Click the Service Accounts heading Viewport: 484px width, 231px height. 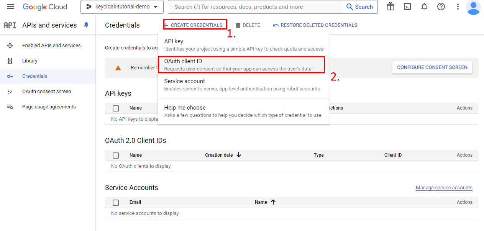(x=131, y=188)
